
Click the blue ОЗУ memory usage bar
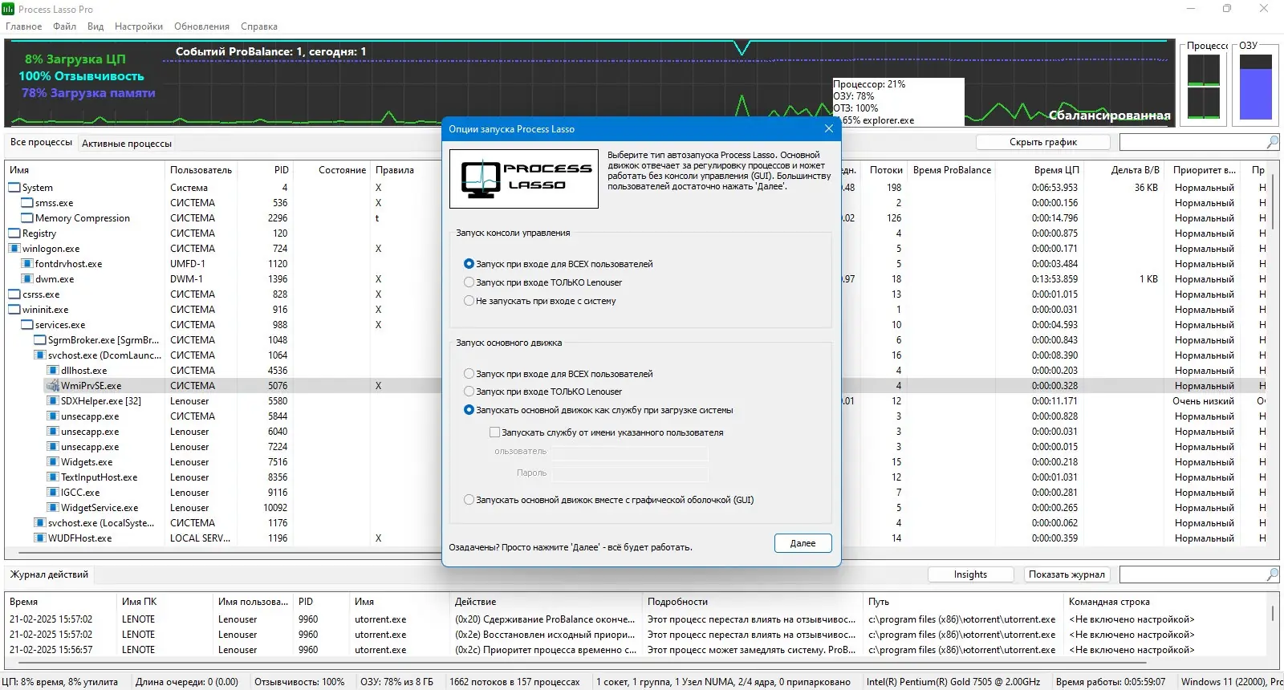click(1256, 93)
